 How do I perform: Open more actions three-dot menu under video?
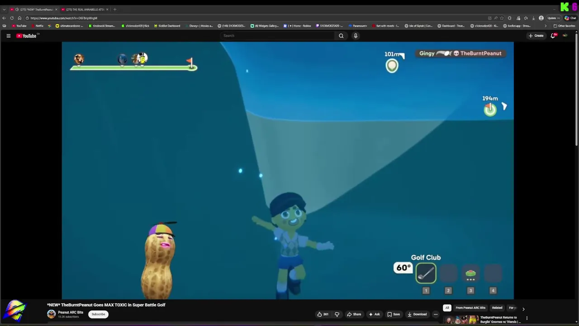(x=436, y=314)
